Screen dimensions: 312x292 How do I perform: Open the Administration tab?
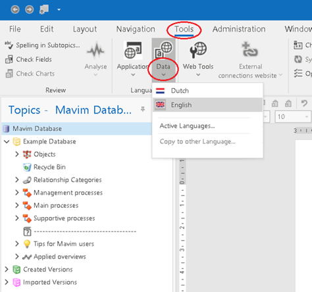(239, 29)
